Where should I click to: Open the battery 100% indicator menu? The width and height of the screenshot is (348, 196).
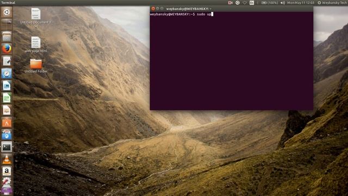tap(270, 3)
